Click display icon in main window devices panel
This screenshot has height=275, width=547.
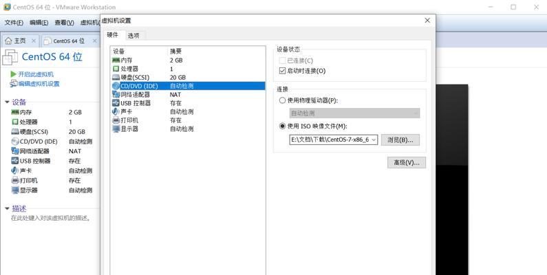pyautogui.click(x=15, y=190)
